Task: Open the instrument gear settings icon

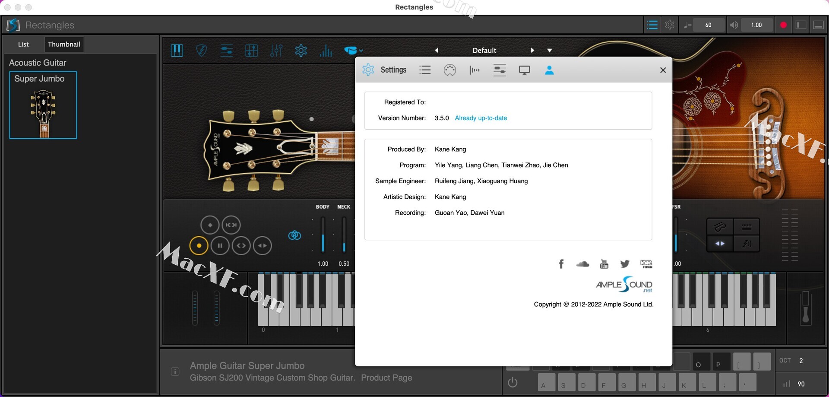Action: tap(301, 51)
